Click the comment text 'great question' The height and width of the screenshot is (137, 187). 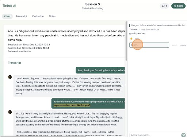pyautogui.click(x=137, y=33)
